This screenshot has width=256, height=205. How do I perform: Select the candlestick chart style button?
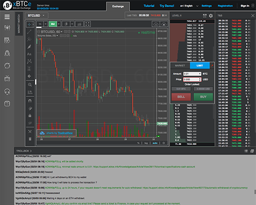pyautogui.click(x=66, y=24)
